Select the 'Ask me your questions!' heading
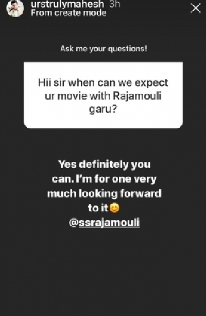Image resolution: width=206 pixels, height=316 pixels. (x=104, y=49)
